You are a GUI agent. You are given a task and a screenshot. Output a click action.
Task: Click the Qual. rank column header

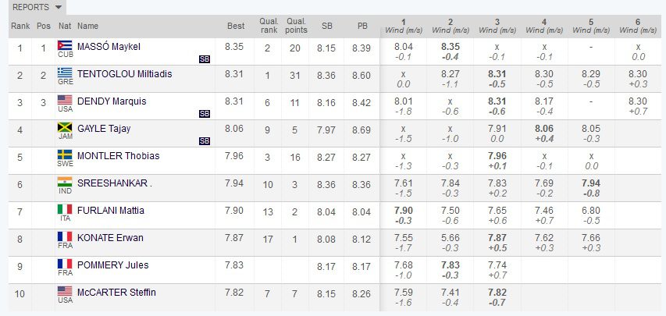click(269, 26)
